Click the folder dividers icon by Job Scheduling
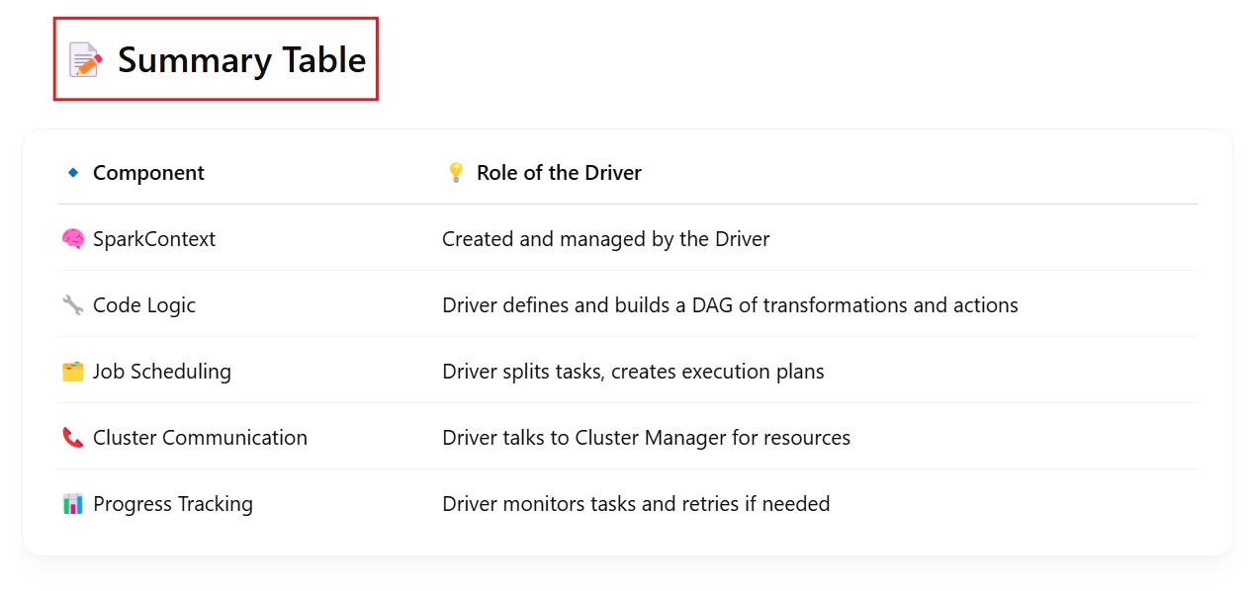Screen dimensions: 1251x591 [x=72, y=372]
